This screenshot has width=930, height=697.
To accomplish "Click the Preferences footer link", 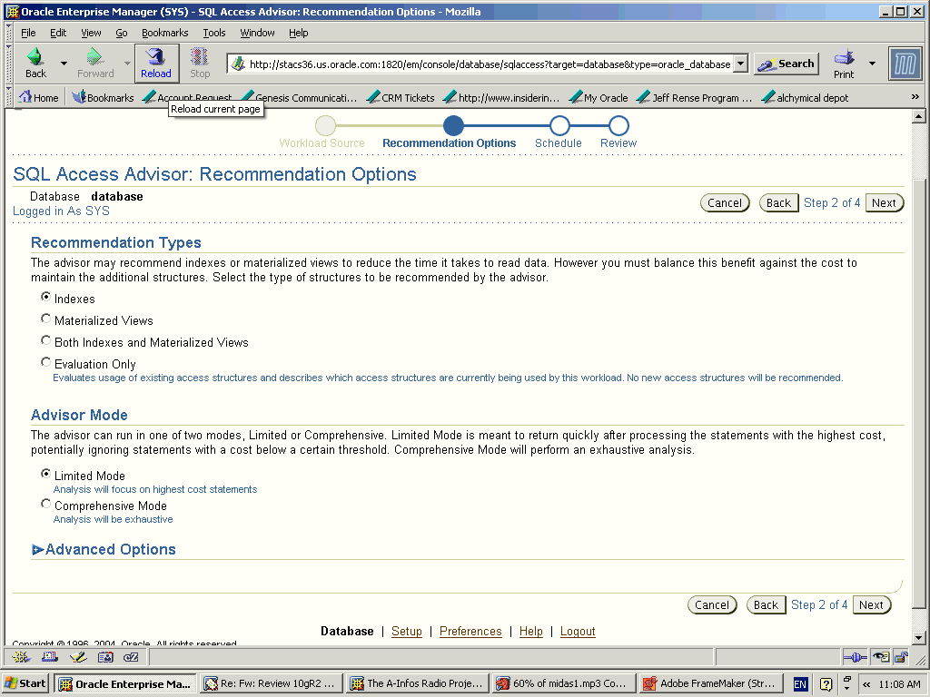I will pos(470,632).
